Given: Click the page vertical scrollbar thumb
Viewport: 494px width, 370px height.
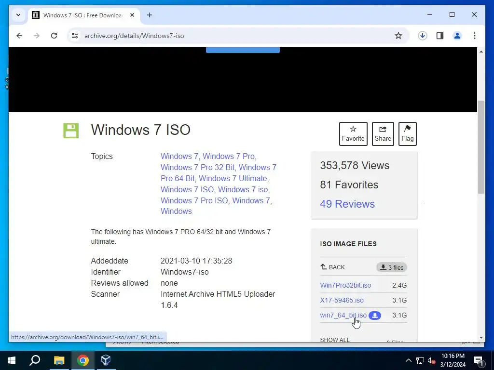Looking at the screenshot, I should [x=481, y=147].
